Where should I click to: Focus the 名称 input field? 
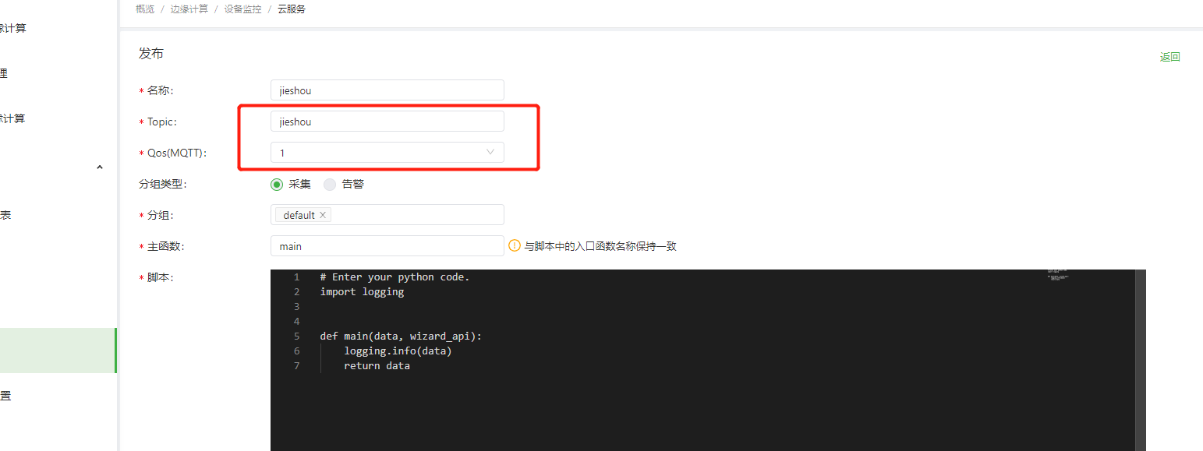[387, 90]
